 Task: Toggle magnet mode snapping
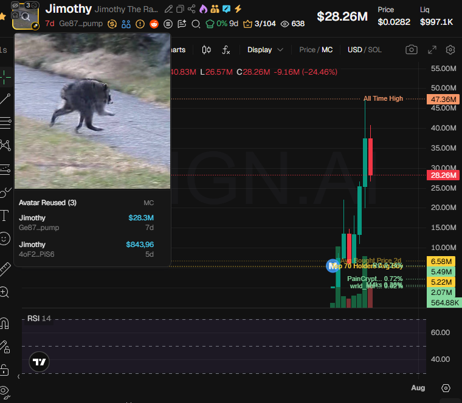coord(4,323)
